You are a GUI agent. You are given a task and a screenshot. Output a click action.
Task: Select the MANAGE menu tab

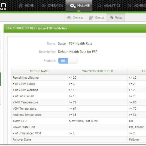pos(79,6)
